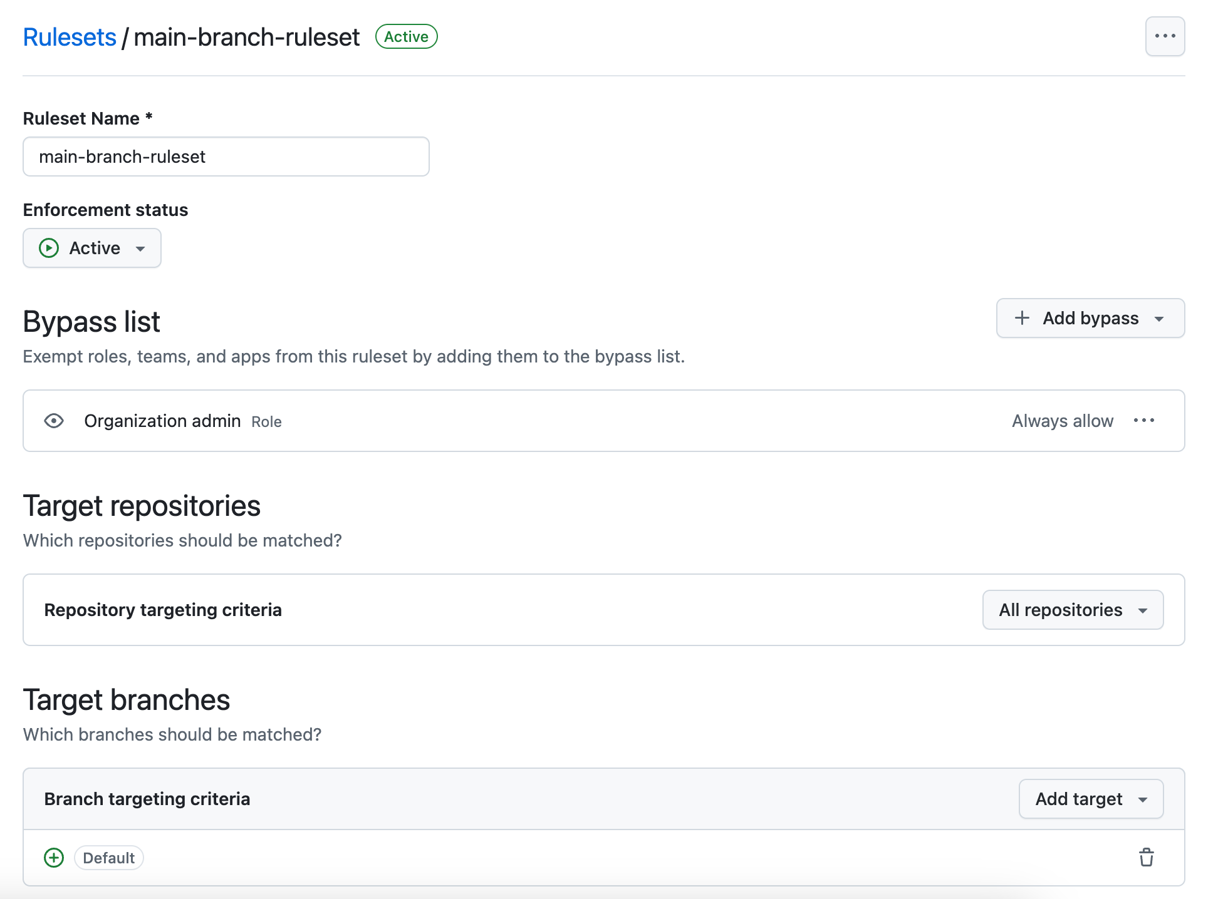Click the Always allow bypass mode text
Screen dimensions: 1223x899
pyautogui.click(x=1063, y=421)
